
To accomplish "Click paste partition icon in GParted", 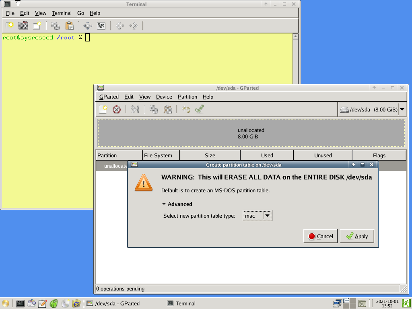I will click(x=168, y=109).
